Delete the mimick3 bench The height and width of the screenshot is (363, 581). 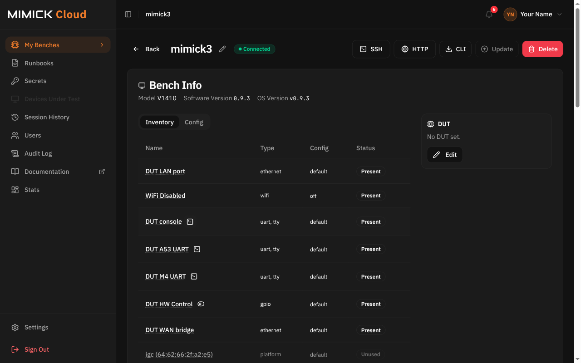(543, 49)
